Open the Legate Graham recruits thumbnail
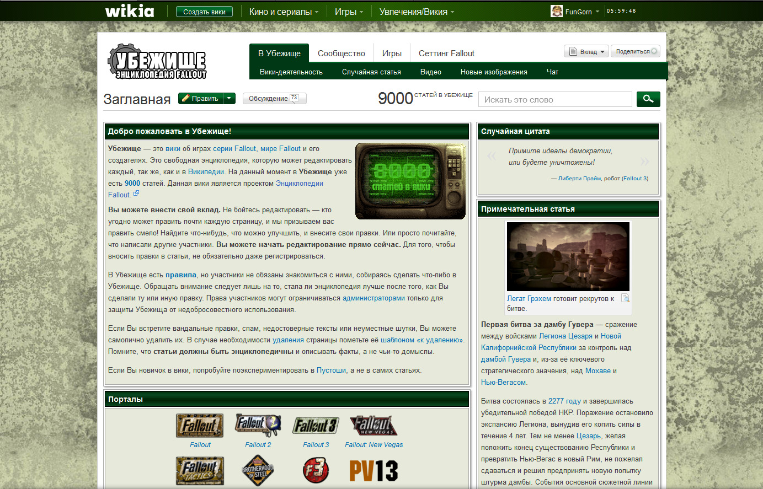Viewport: 763px width, 489px height. coord(568,256)
